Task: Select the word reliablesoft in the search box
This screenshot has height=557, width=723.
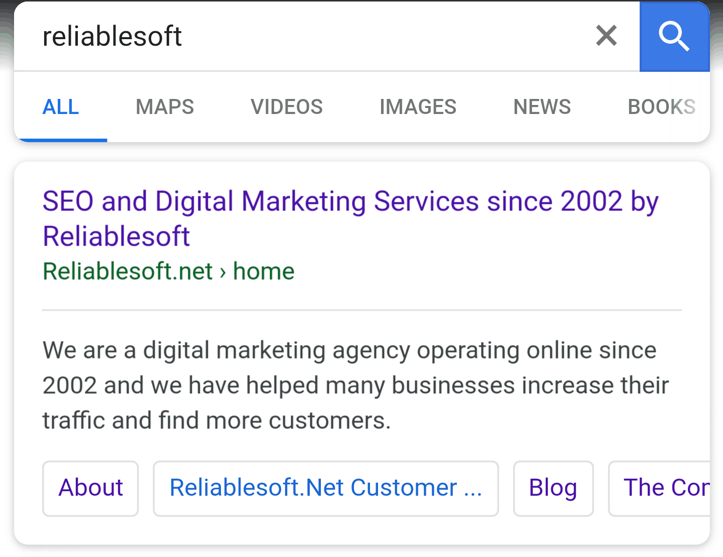Action: tap(112, 36)
